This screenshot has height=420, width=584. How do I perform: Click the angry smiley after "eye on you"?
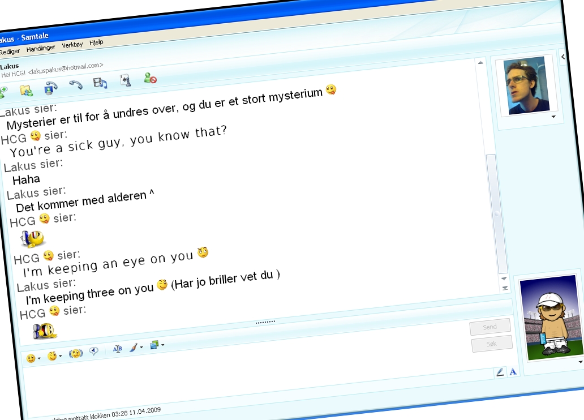click(x=203, y=252)
